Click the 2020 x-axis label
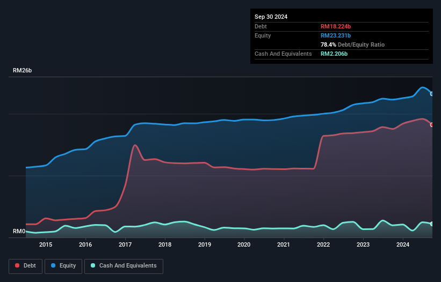The image size is (441, 282). pyautogui.click(x=244, y=244)
